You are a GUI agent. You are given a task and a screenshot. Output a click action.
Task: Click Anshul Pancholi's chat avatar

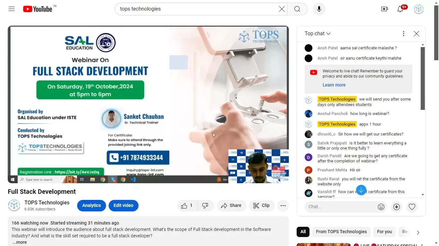click(309, 114)
